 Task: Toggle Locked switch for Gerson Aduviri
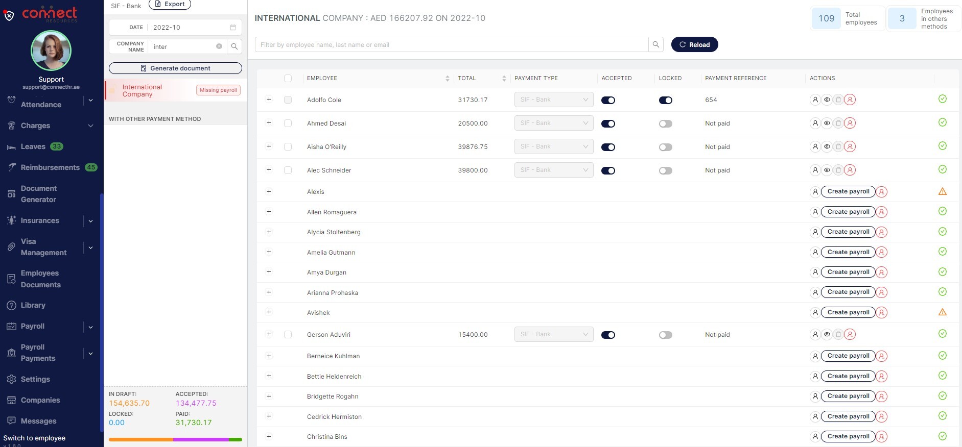(x=665, y=335)
